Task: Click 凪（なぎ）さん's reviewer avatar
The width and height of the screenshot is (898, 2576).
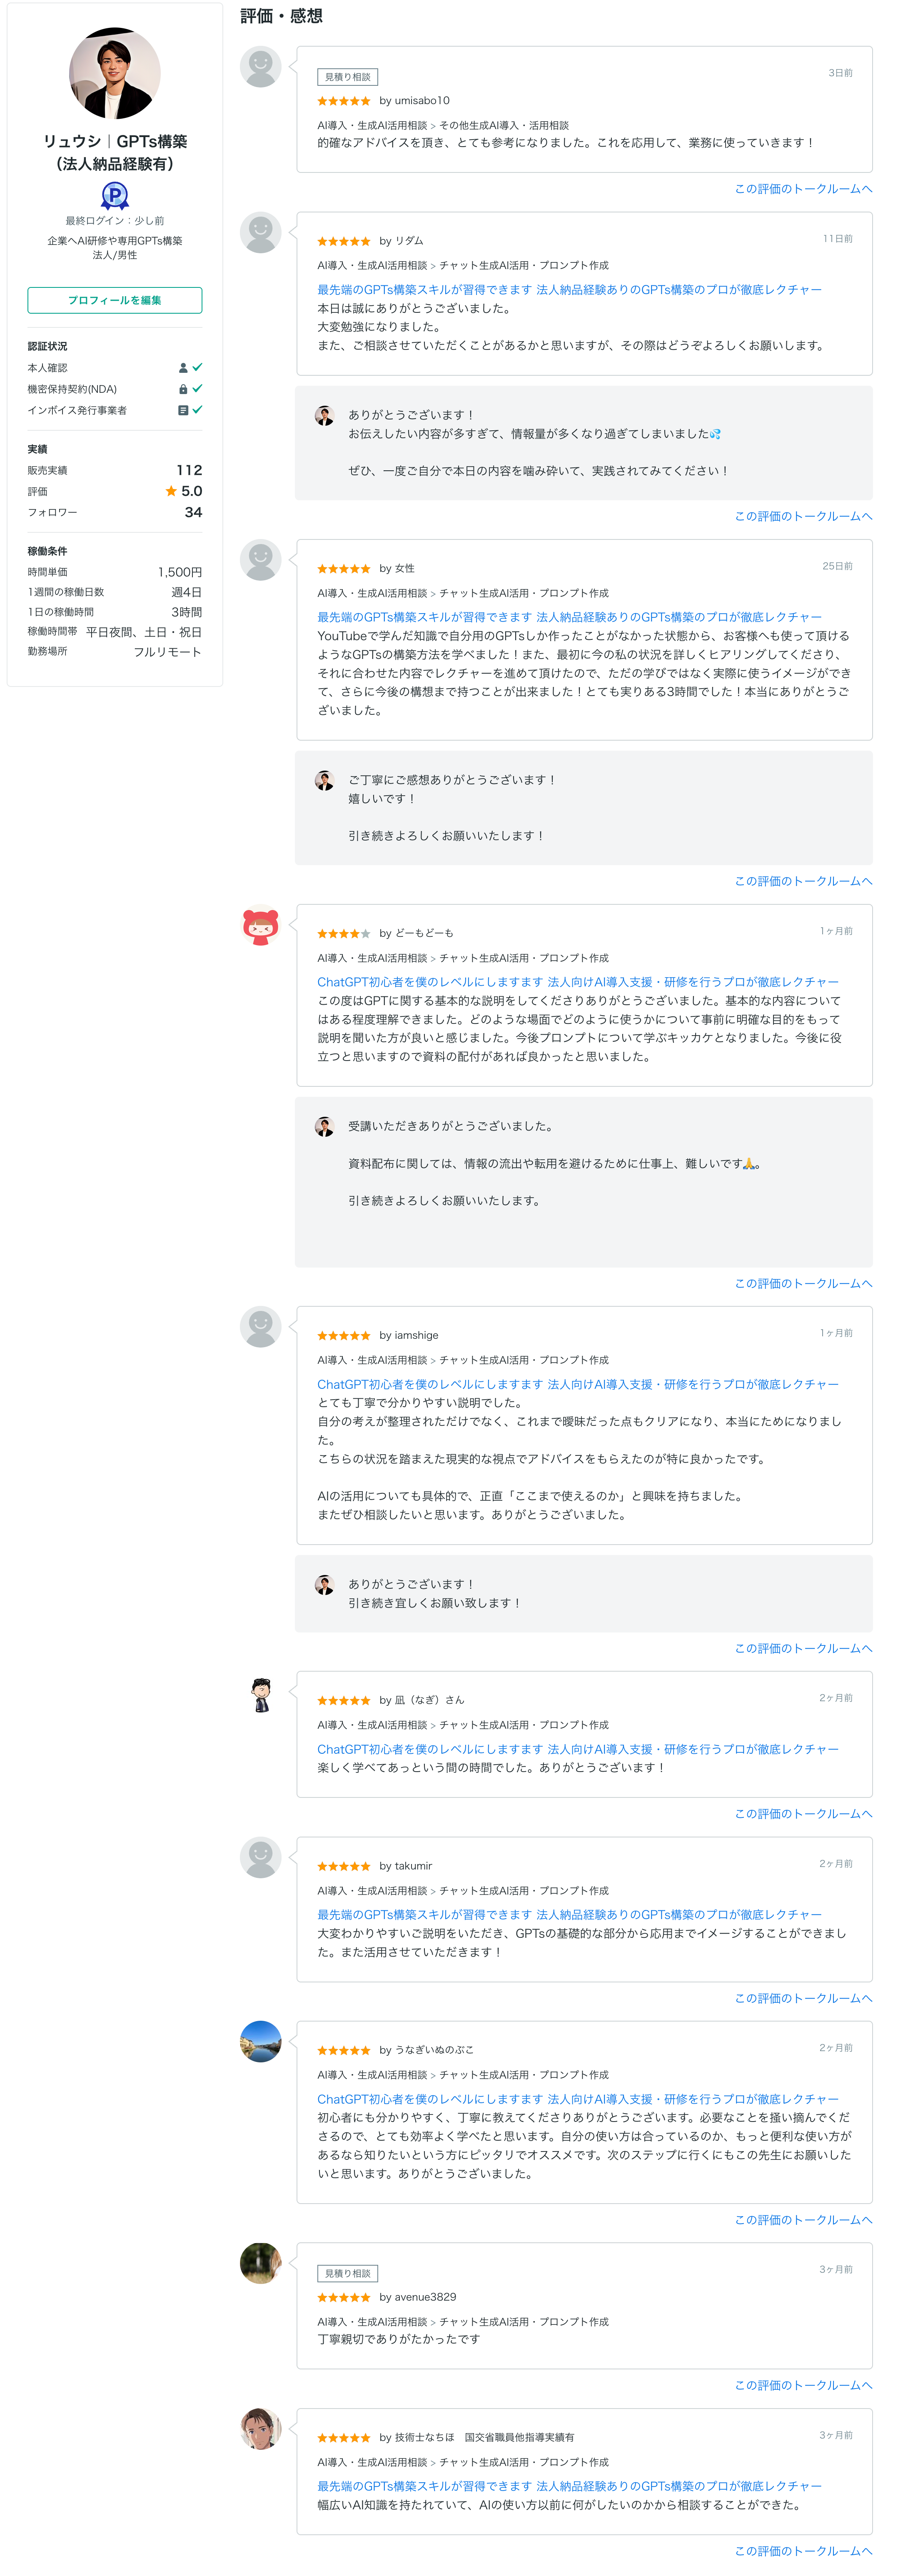Action: 260,1693
